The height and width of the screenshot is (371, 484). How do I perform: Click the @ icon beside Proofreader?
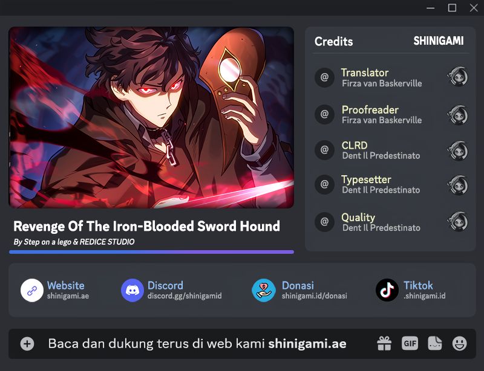click(324, 114)
